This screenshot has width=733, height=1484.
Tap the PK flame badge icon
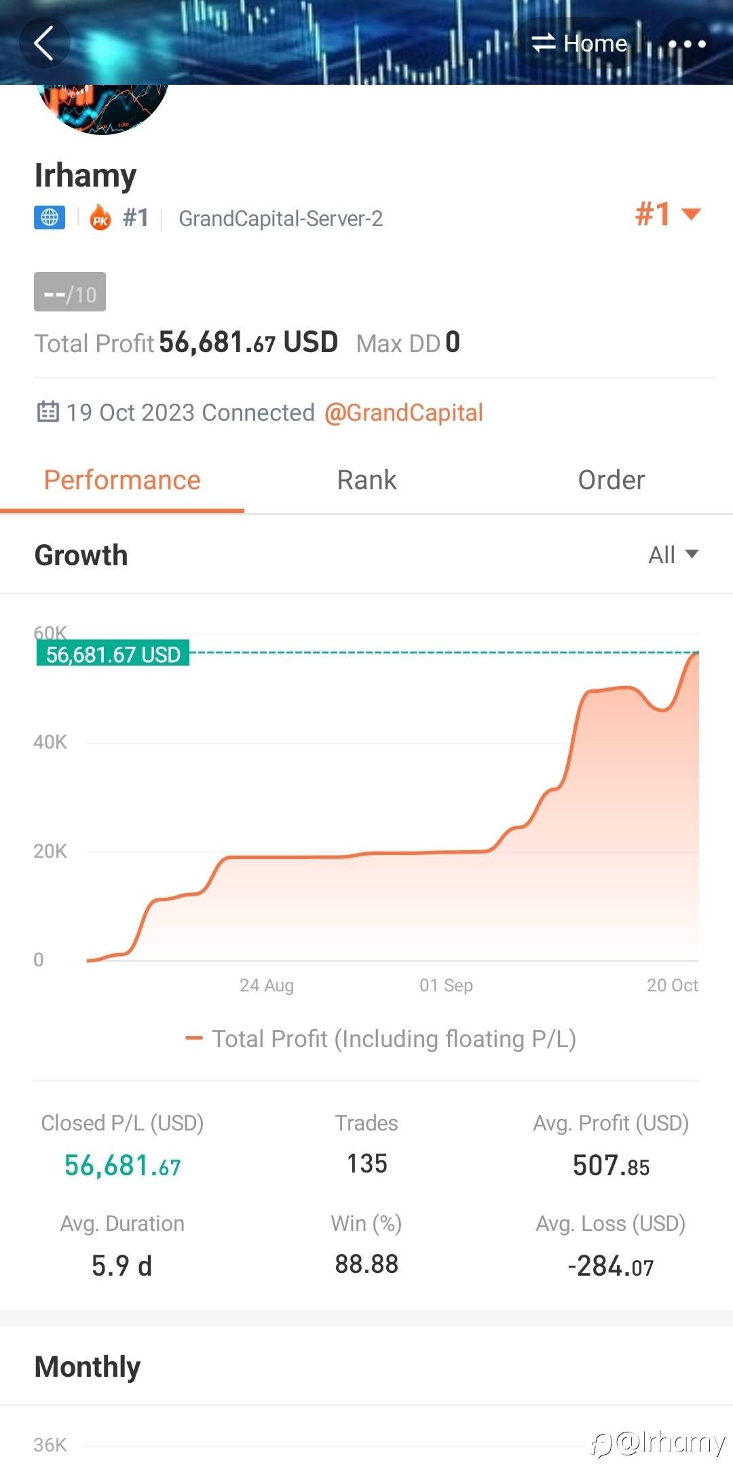[100, 218]
